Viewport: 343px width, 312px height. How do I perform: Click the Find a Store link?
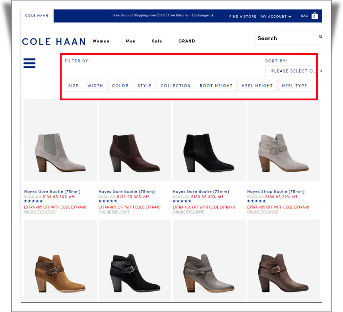(242, 17)
